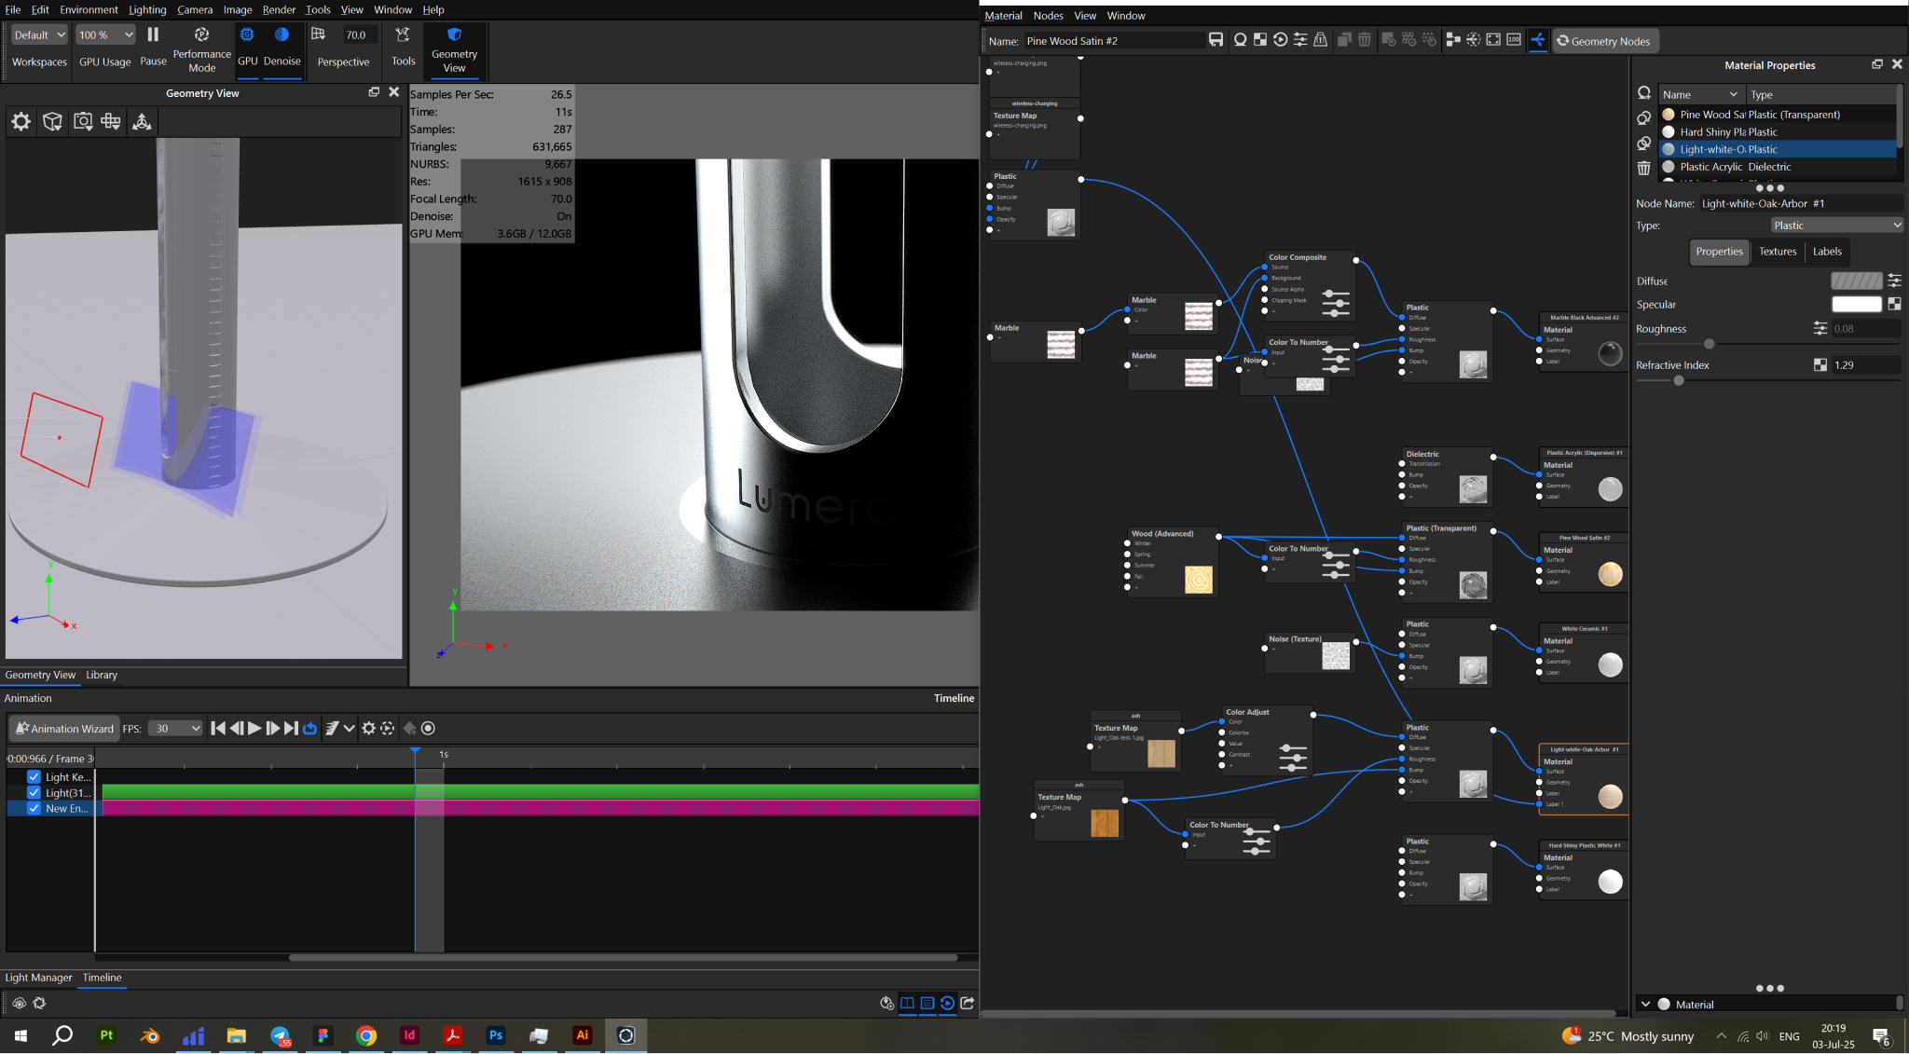Click the Geometry Nodes button

[1603, 41]
